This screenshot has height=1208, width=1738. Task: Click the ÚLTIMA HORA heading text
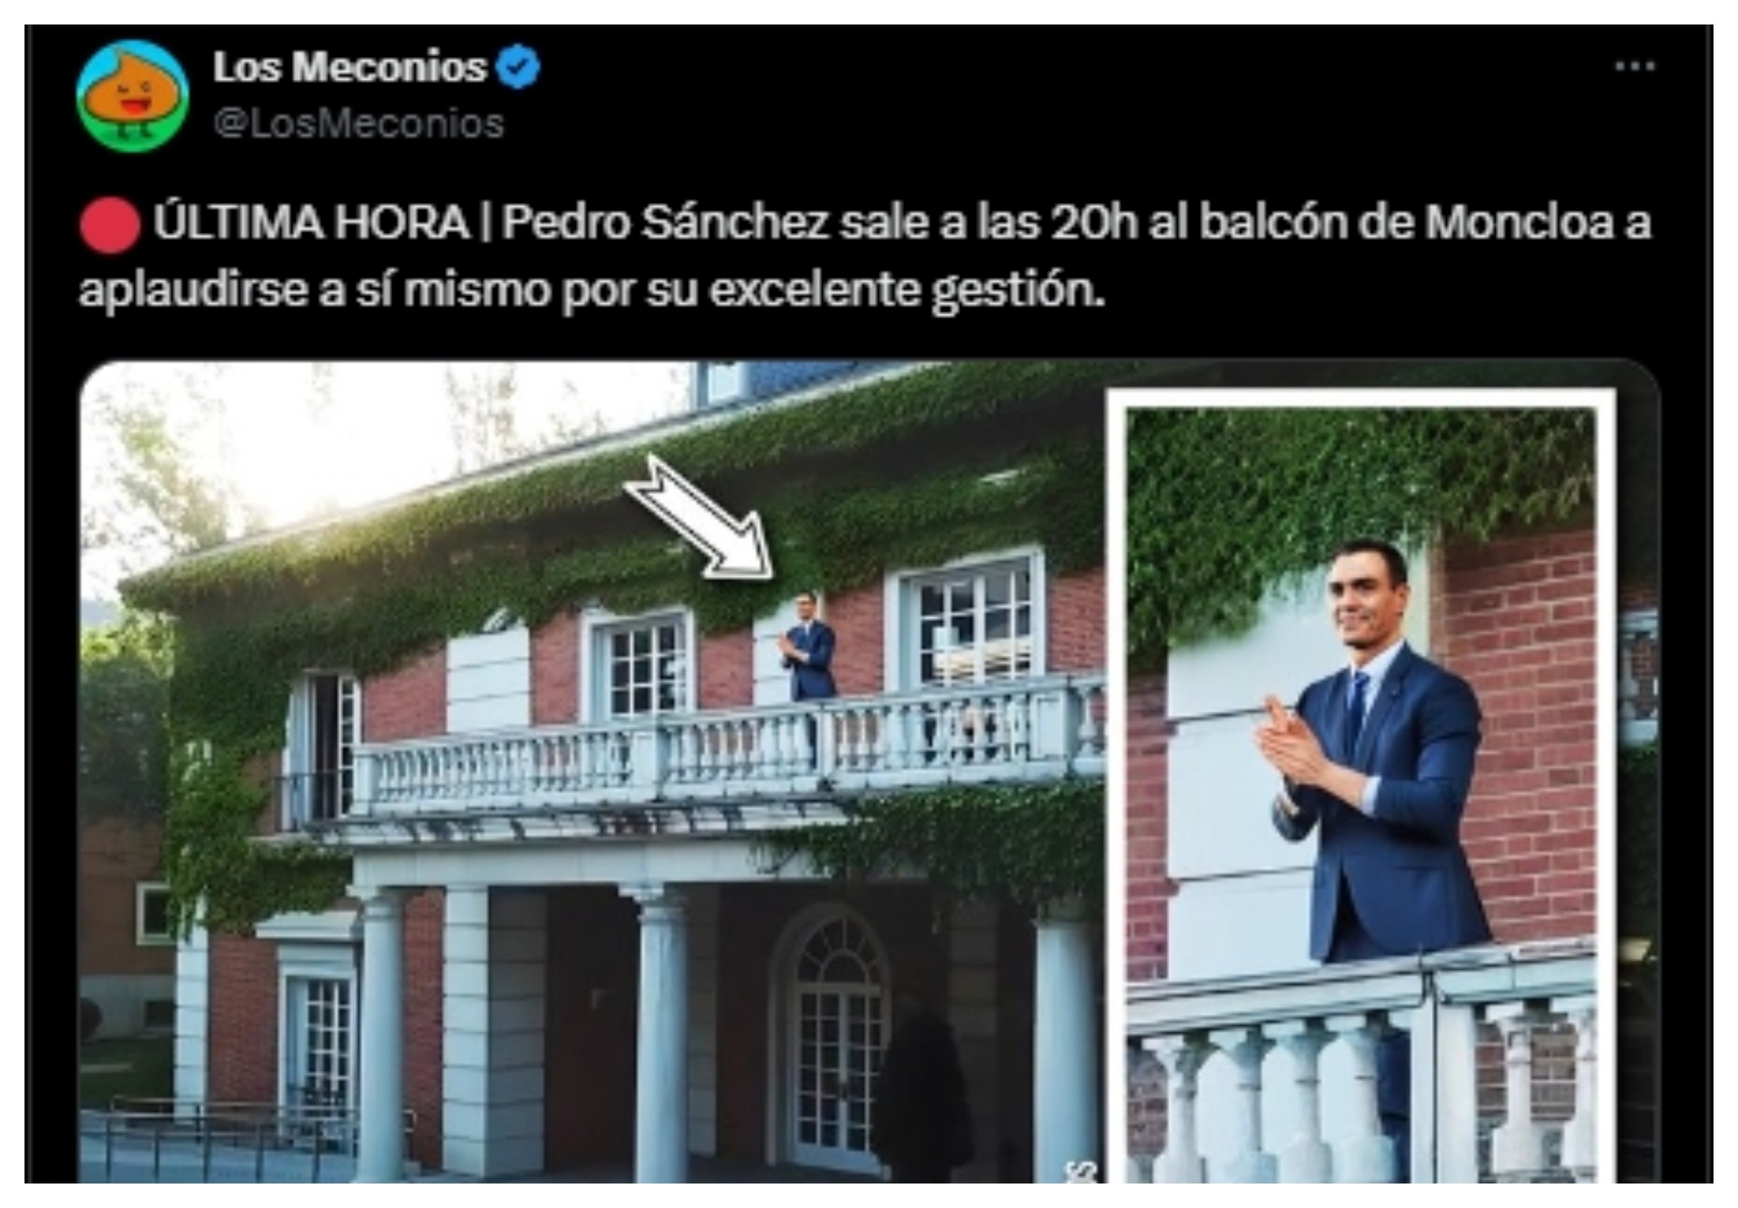coord(311,223)
